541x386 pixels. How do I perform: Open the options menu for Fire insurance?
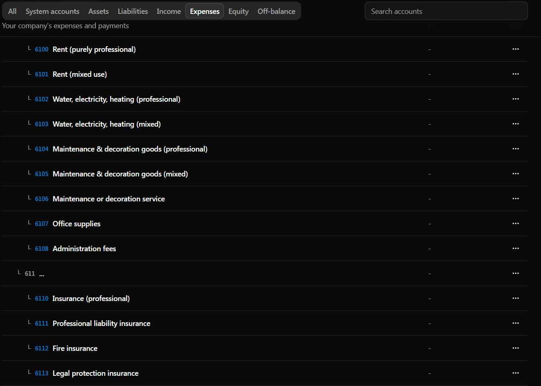click(x=516, y=348)
